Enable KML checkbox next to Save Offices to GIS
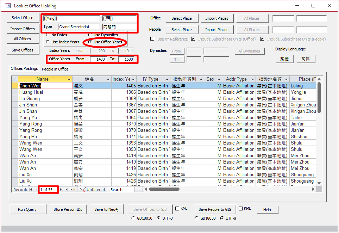 (x=177, y=209)
